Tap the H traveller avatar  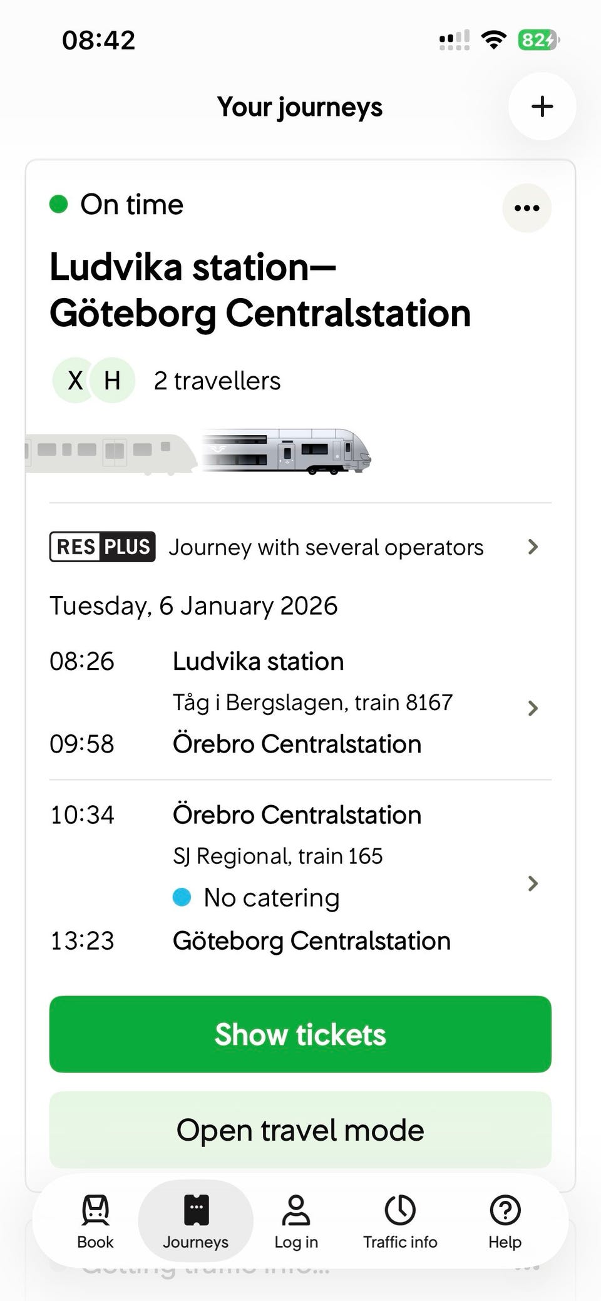coord(113,380)
